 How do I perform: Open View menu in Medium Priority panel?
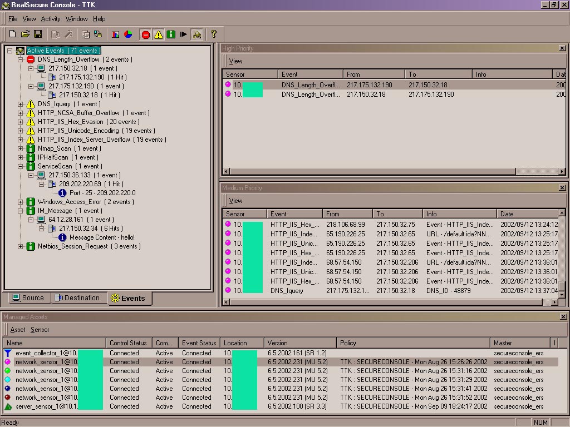point(235,201)
